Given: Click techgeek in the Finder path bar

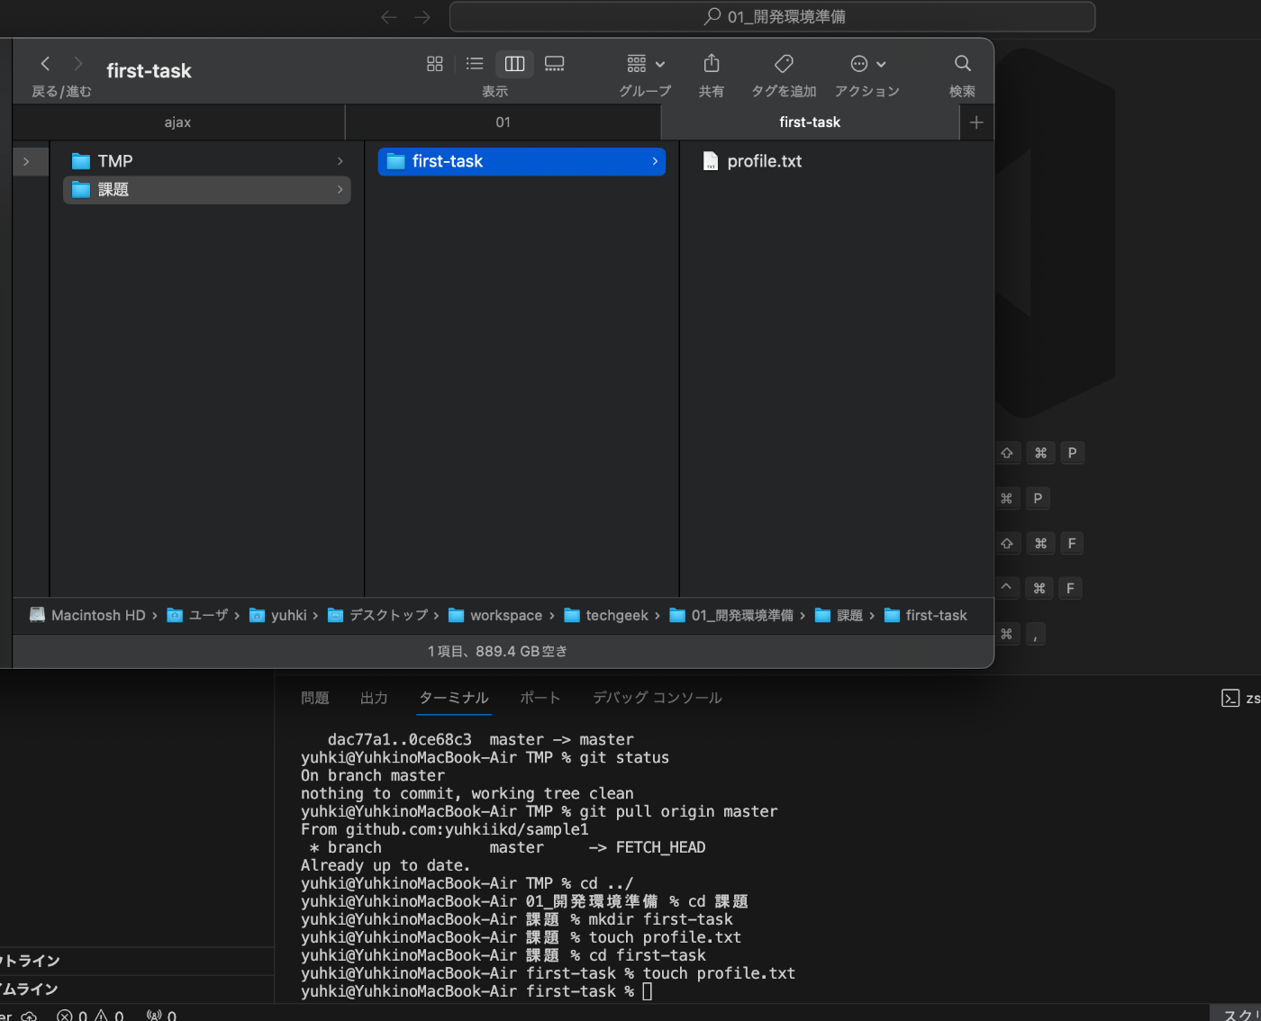Looking at the screenshot, I should (607, 615).
